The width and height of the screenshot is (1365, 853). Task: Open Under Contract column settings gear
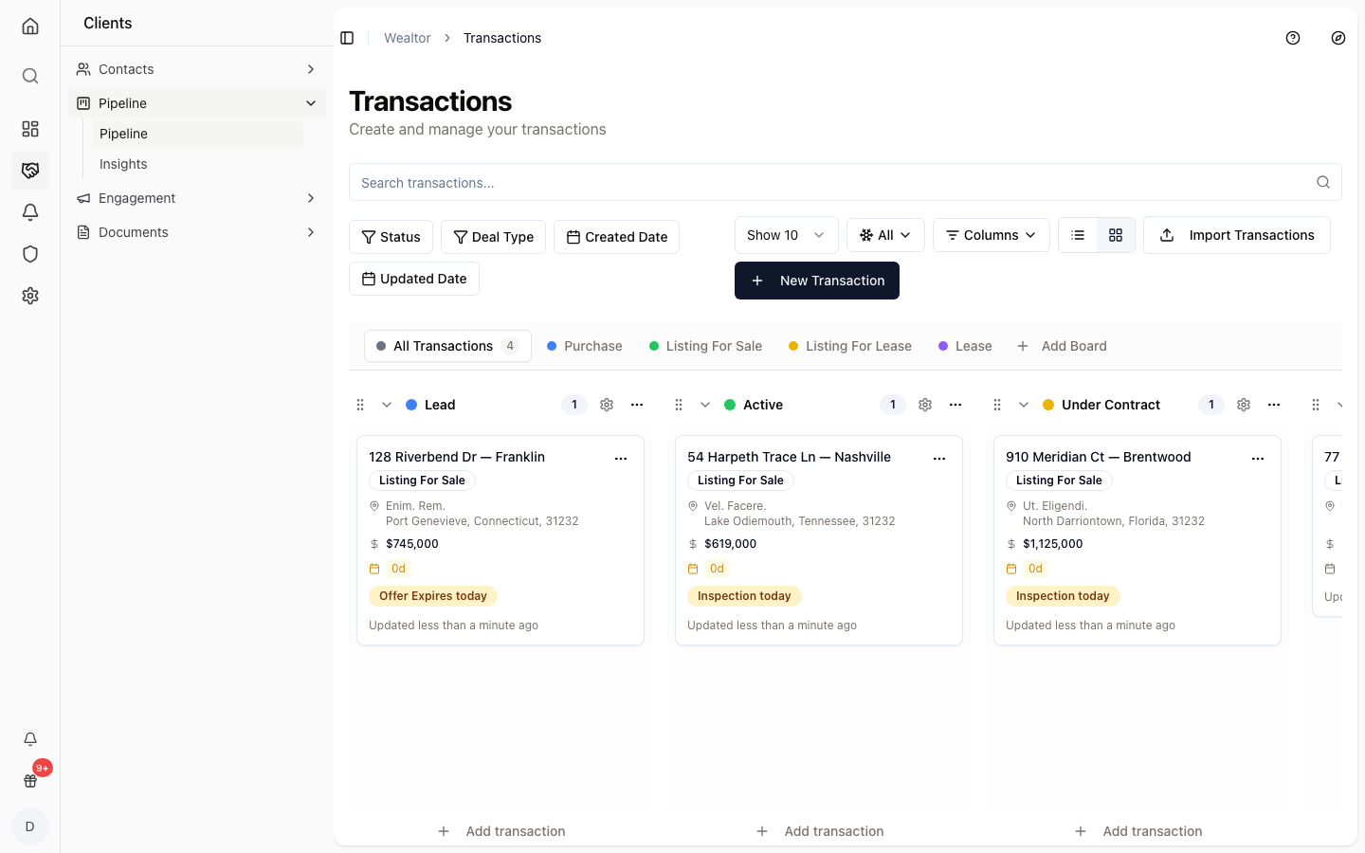[1244, 405]
